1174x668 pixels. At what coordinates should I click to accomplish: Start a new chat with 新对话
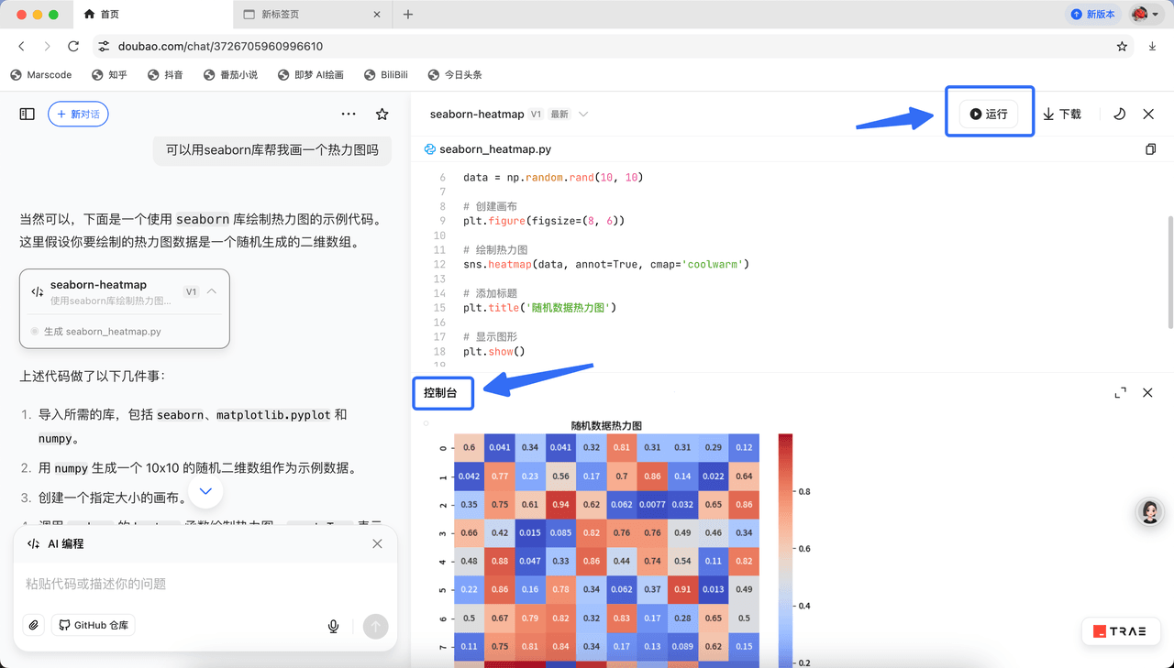(78, 115)
